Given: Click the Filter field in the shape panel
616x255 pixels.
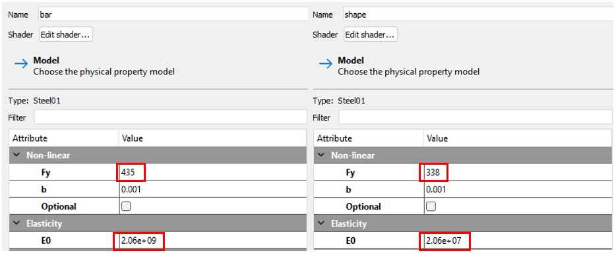Looking at the screenshot, I should pos(475,117).
